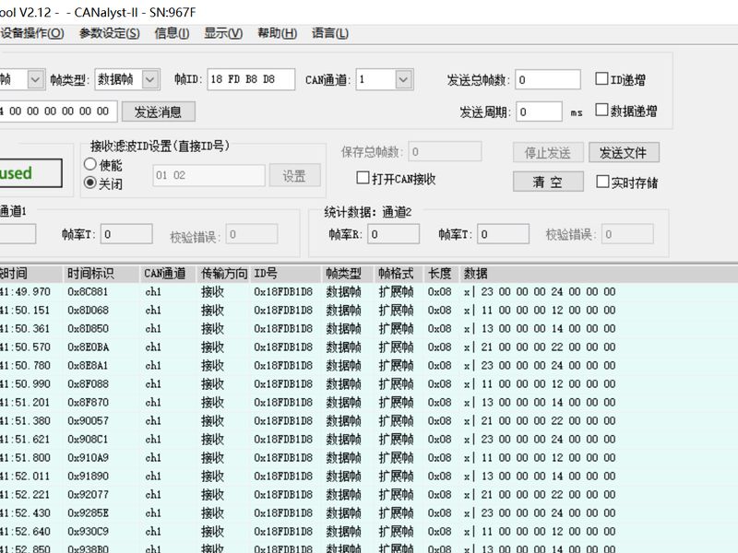Click the 保存总帧数 field
Viewport: 738px width, 553px height.
coord(445,152)
